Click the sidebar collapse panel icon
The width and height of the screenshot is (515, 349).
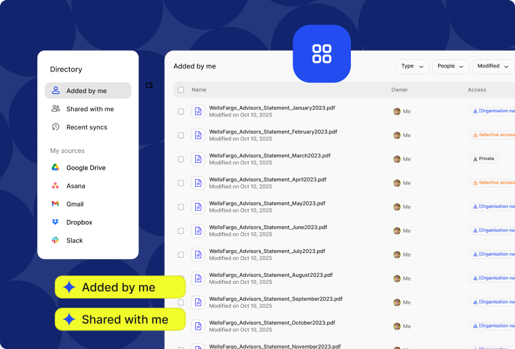pyautogui.click(x=149, y=86)
